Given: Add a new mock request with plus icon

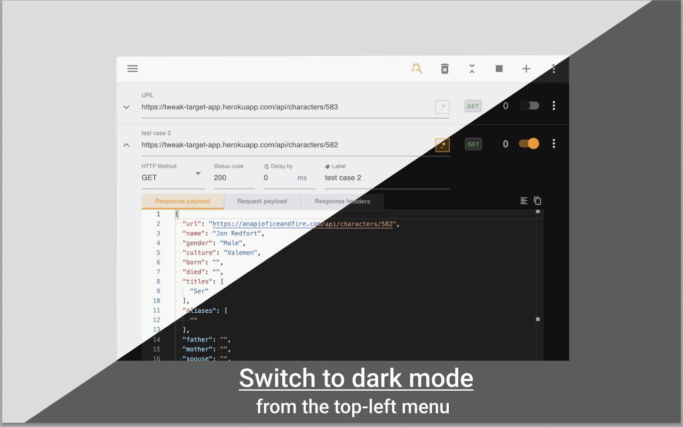Looking at the screenshot, I should 526,68.
